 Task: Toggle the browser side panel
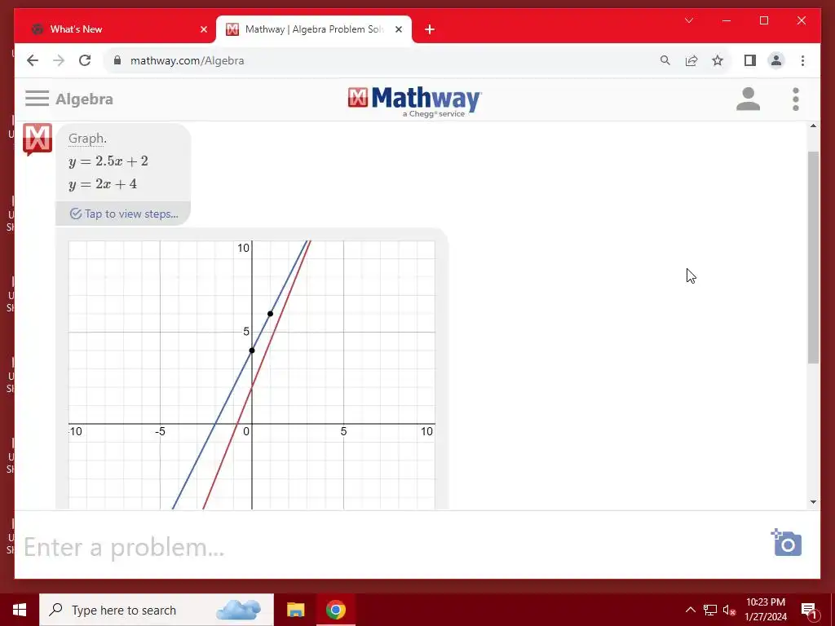click(x=750, y=60)
